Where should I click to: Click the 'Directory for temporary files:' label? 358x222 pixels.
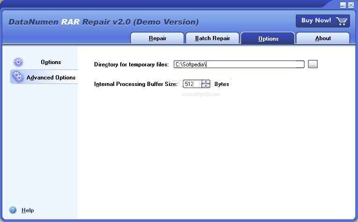click(132, 64)
